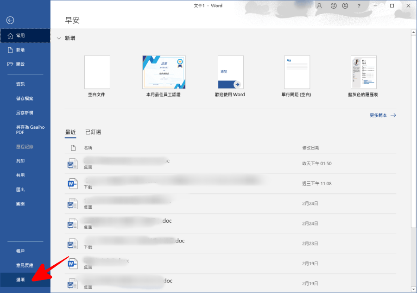
Task: Choose 歡迎使用 Word template thumbnail
Action: (x=231, y=72)
